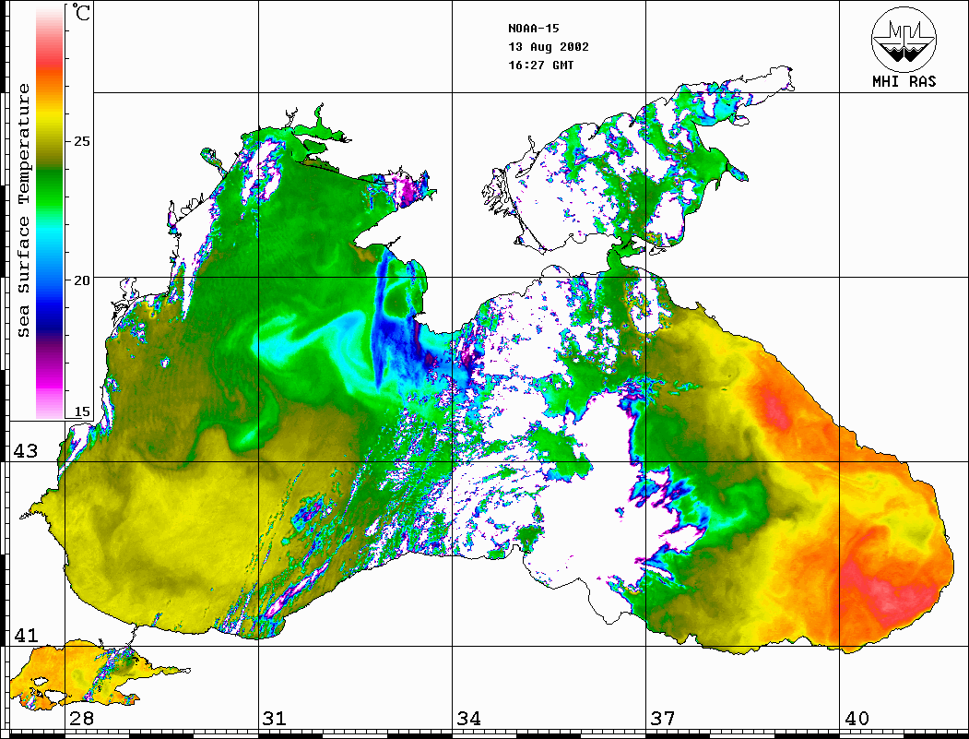969x739 pixels.
Task: Click longitude label '31'
Action: (x=275, y=719)
